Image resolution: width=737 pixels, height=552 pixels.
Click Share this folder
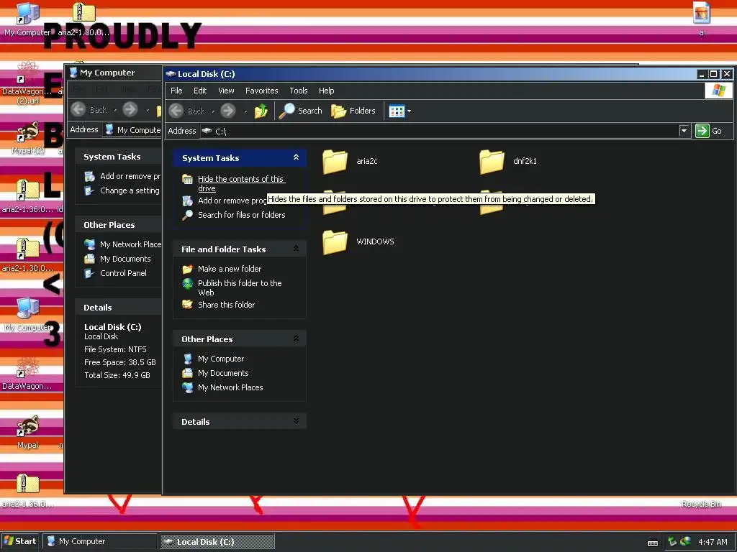pyautogui.click(x=226, y=305)
